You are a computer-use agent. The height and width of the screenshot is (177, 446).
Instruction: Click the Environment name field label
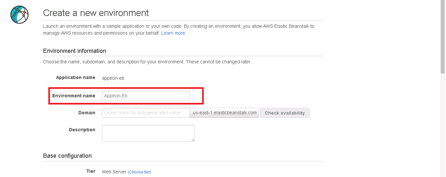74,96
